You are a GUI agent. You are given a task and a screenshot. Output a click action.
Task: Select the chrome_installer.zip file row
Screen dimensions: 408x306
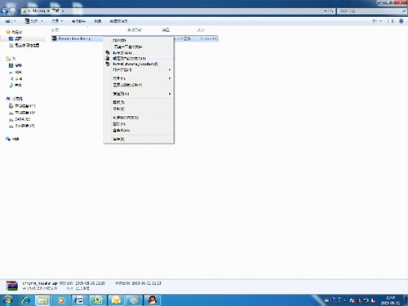[135, 38]
